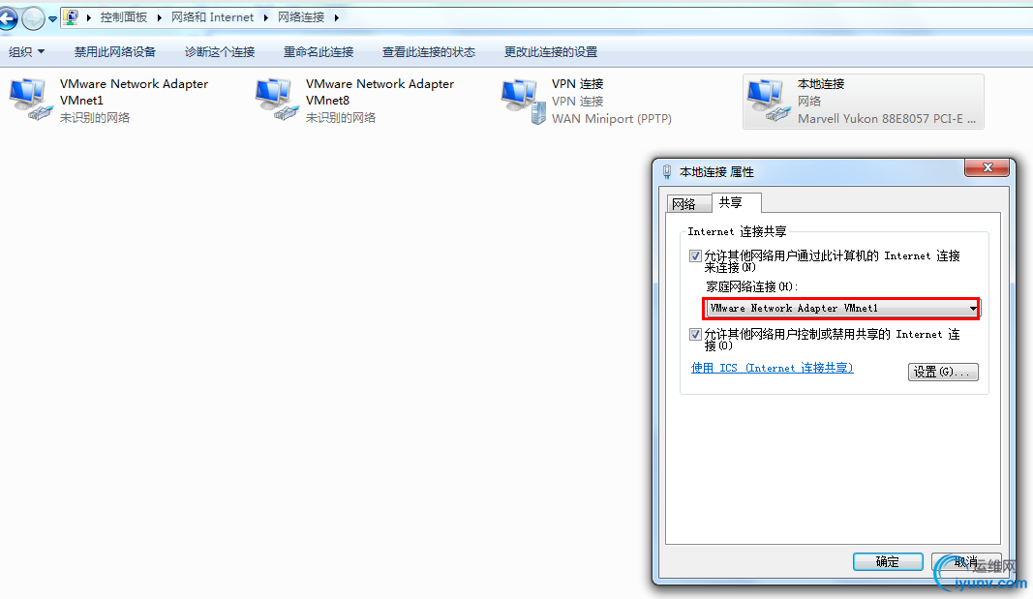Select the 本地连接 adapter icon
Screen dimensions: 1033x599
tap(769, 101)
